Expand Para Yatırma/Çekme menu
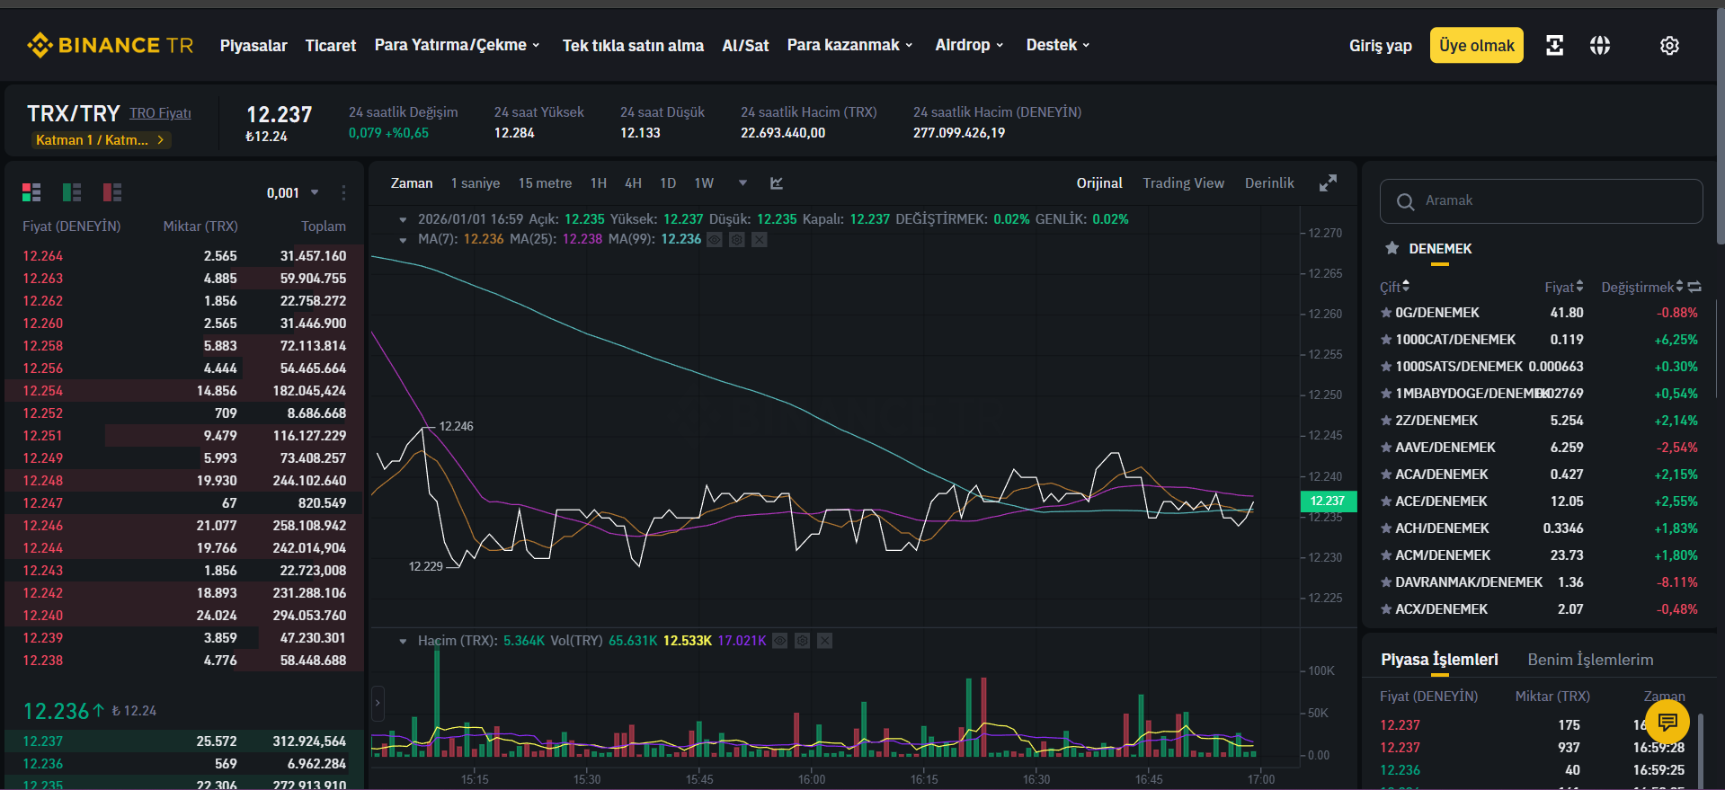The height and width of the screenshot is (790, 1725). point(458,45)
